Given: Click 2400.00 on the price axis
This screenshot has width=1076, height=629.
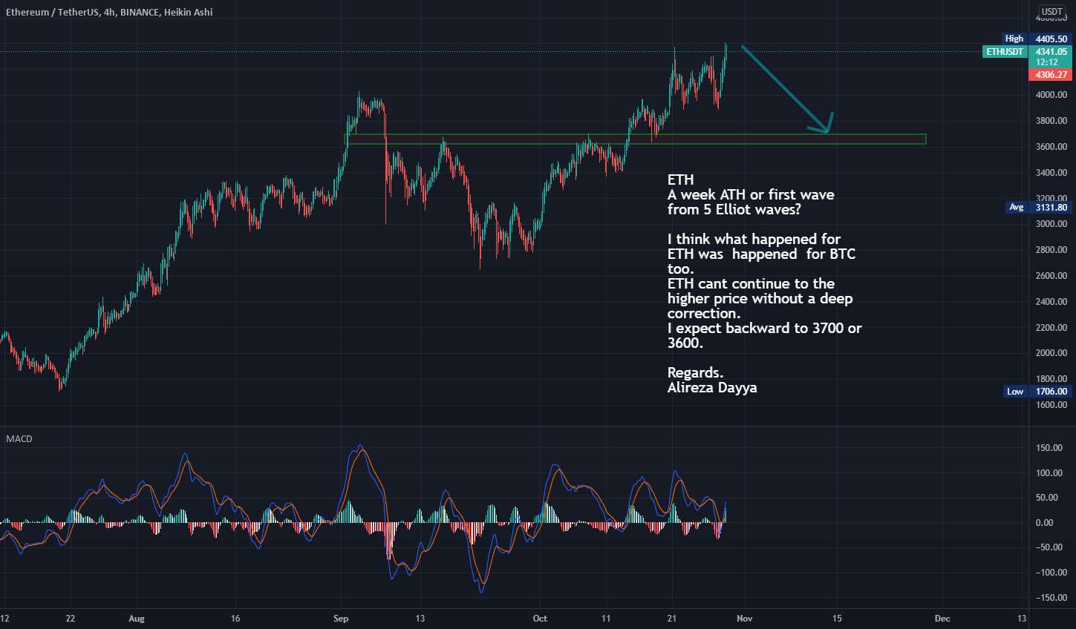Looking at the screenshot, I should [1051, 302].
